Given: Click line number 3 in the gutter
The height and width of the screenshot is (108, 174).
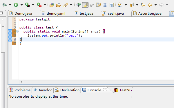Looking at the screenshot, I should coord(15,27).
